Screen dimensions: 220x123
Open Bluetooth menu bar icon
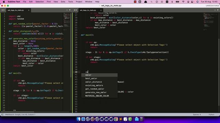(x=172, y=2)
